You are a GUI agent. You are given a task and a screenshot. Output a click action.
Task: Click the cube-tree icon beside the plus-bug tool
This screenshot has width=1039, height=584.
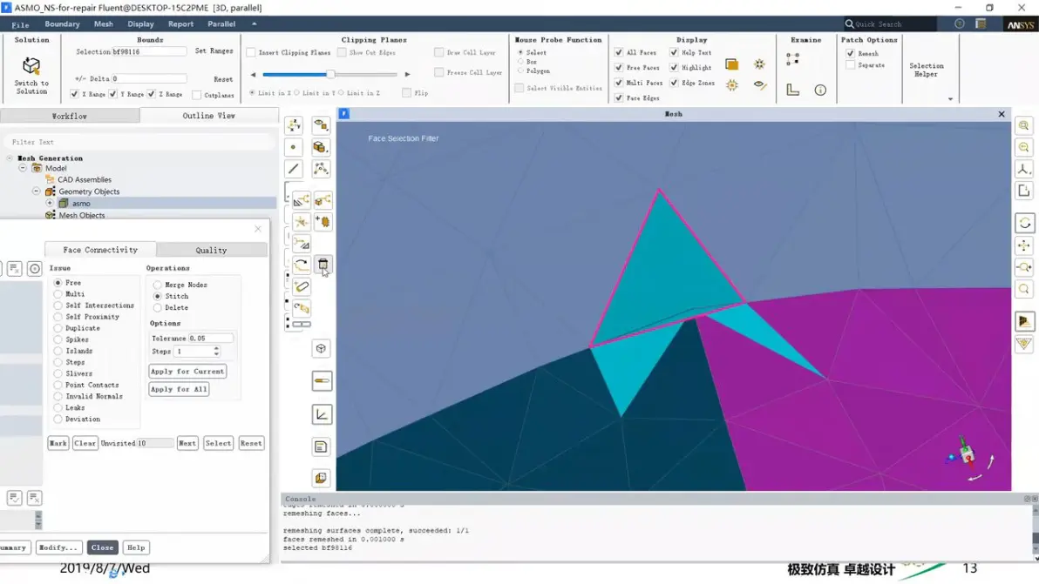coord(323,199)
